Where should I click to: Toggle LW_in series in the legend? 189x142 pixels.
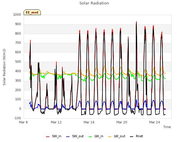pyautogui.click(x=96, y=136)
